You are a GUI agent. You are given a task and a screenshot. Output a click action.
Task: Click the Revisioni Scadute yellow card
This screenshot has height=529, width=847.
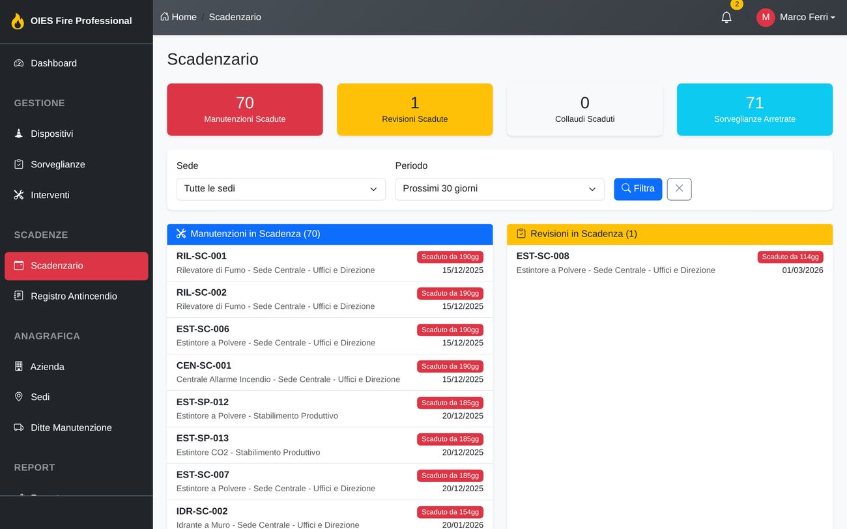(415, 109)
